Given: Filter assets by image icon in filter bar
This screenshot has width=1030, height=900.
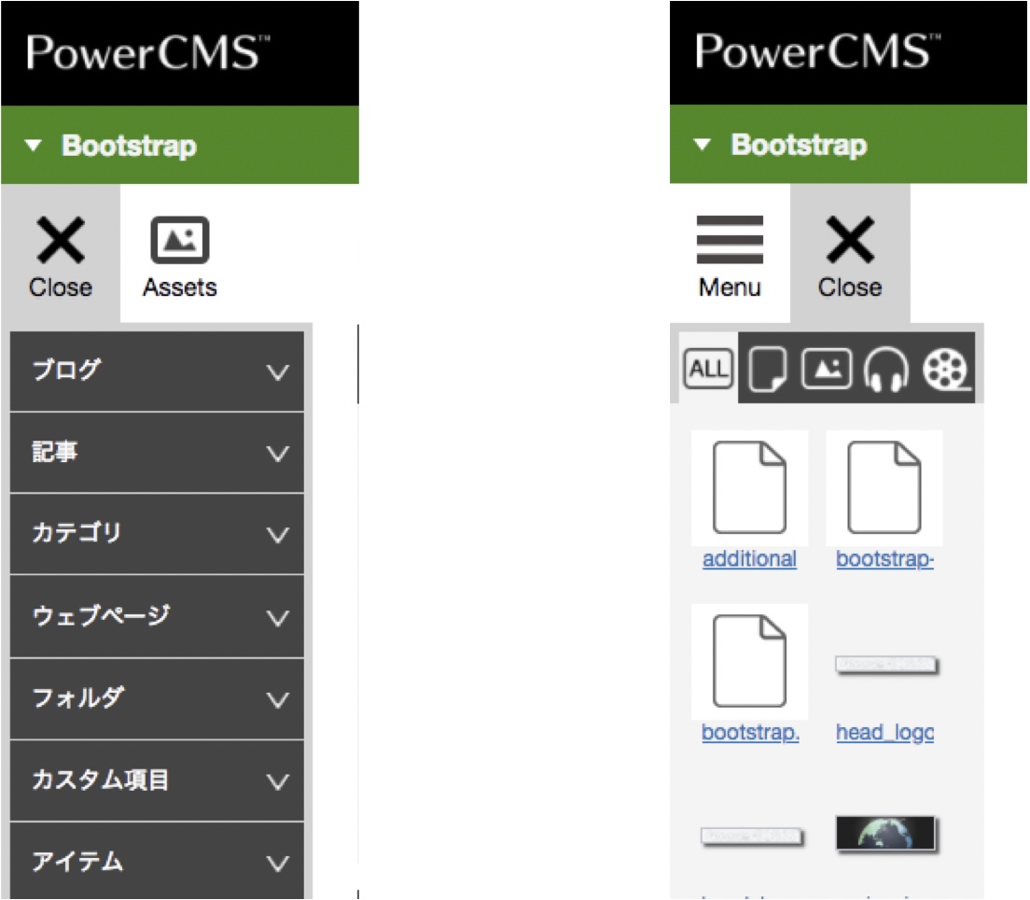Looking at the screenshot, I should (827, 370).
